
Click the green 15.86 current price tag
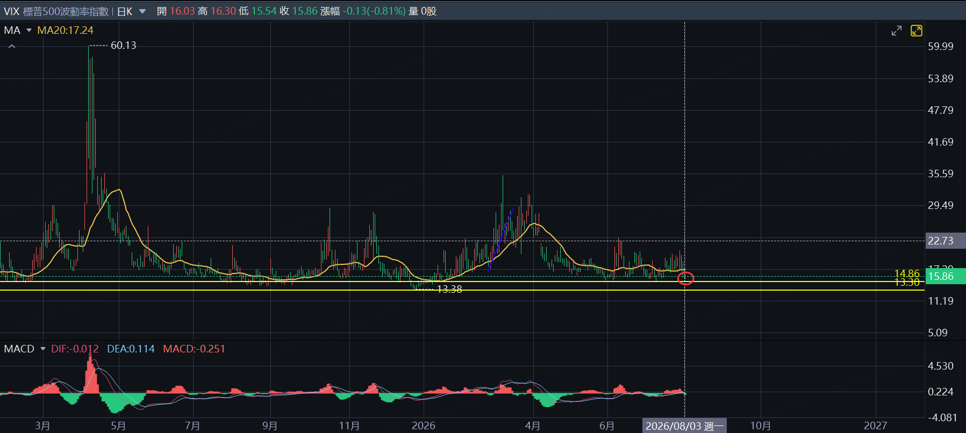946,276
